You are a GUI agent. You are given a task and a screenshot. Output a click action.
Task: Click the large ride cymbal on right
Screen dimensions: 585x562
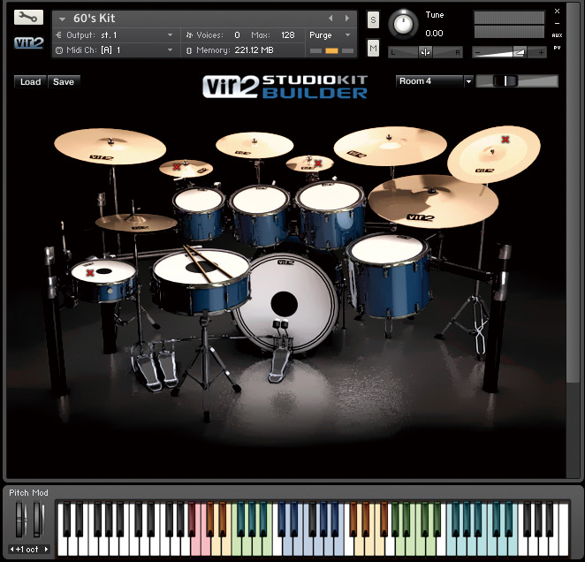tap(433, 201)
